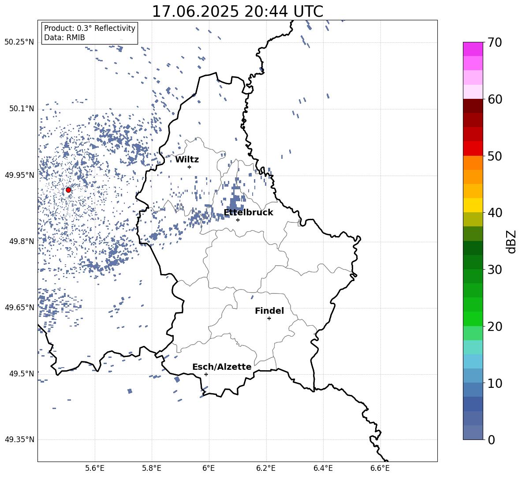Viewport: 522px width, 477px height.
Task: Click the red radar location marker
Action: 68,190
